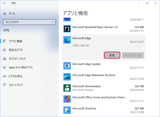Click Edge version 108.0.1462.42 text
160x117 pixels.
tap(81, 46)
